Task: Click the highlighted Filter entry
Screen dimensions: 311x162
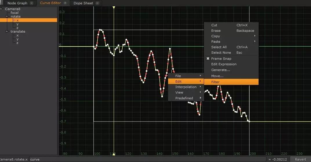Action: pyautogui.click(x=231, y=82)
